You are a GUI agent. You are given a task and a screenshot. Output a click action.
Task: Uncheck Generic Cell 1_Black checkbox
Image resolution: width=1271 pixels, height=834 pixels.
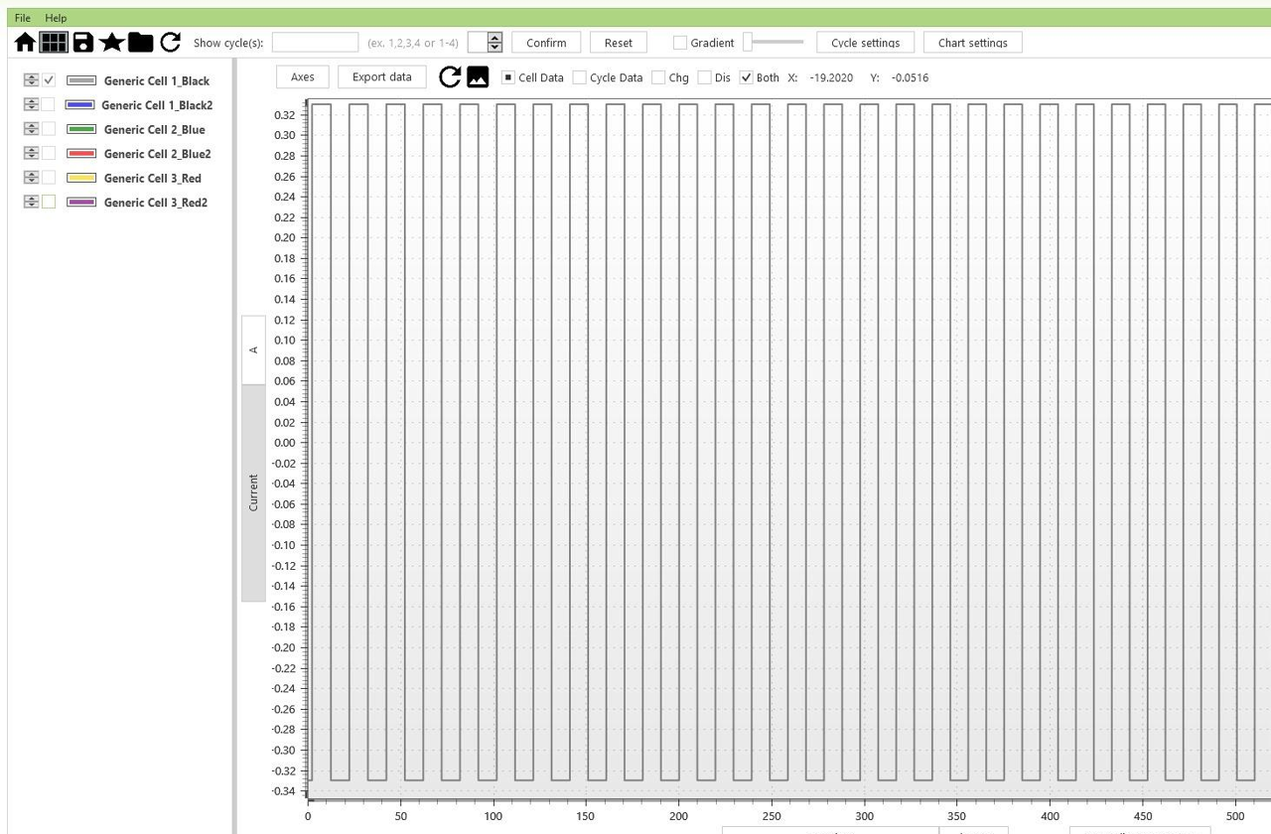click(49, 80)
